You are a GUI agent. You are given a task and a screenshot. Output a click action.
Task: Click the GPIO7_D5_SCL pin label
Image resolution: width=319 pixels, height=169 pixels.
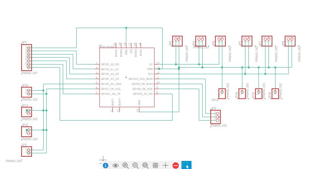pyautogui.click(x=111, y=89)
